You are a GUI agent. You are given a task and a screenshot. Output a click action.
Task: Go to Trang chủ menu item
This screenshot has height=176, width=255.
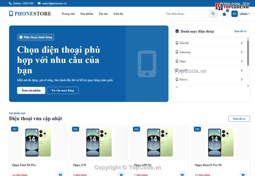(x=68, y=14)
